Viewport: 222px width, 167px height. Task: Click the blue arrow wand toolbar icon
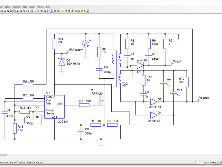point(18,11)
